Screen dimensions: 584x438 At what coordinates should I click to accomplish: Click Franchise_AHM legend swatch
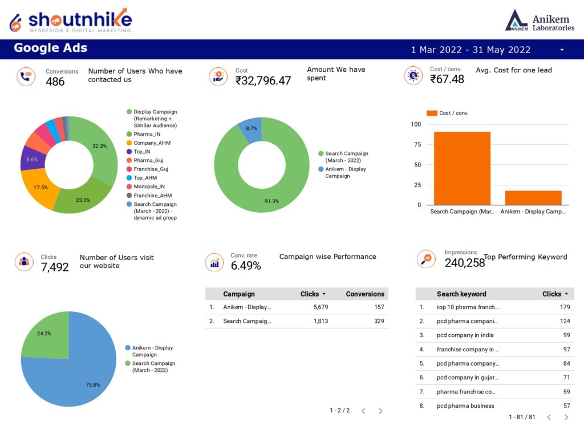[x=129, y=195]
